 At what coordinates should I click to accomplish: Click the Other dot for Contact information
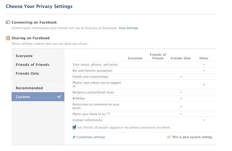point(204,120)
